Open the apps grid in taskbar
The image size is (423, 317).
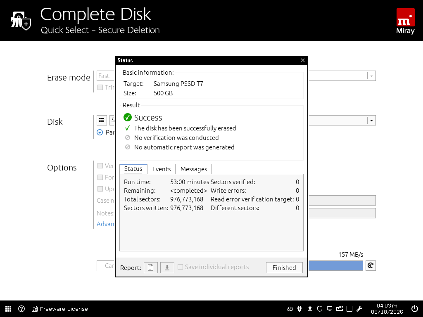coord(8,309)
